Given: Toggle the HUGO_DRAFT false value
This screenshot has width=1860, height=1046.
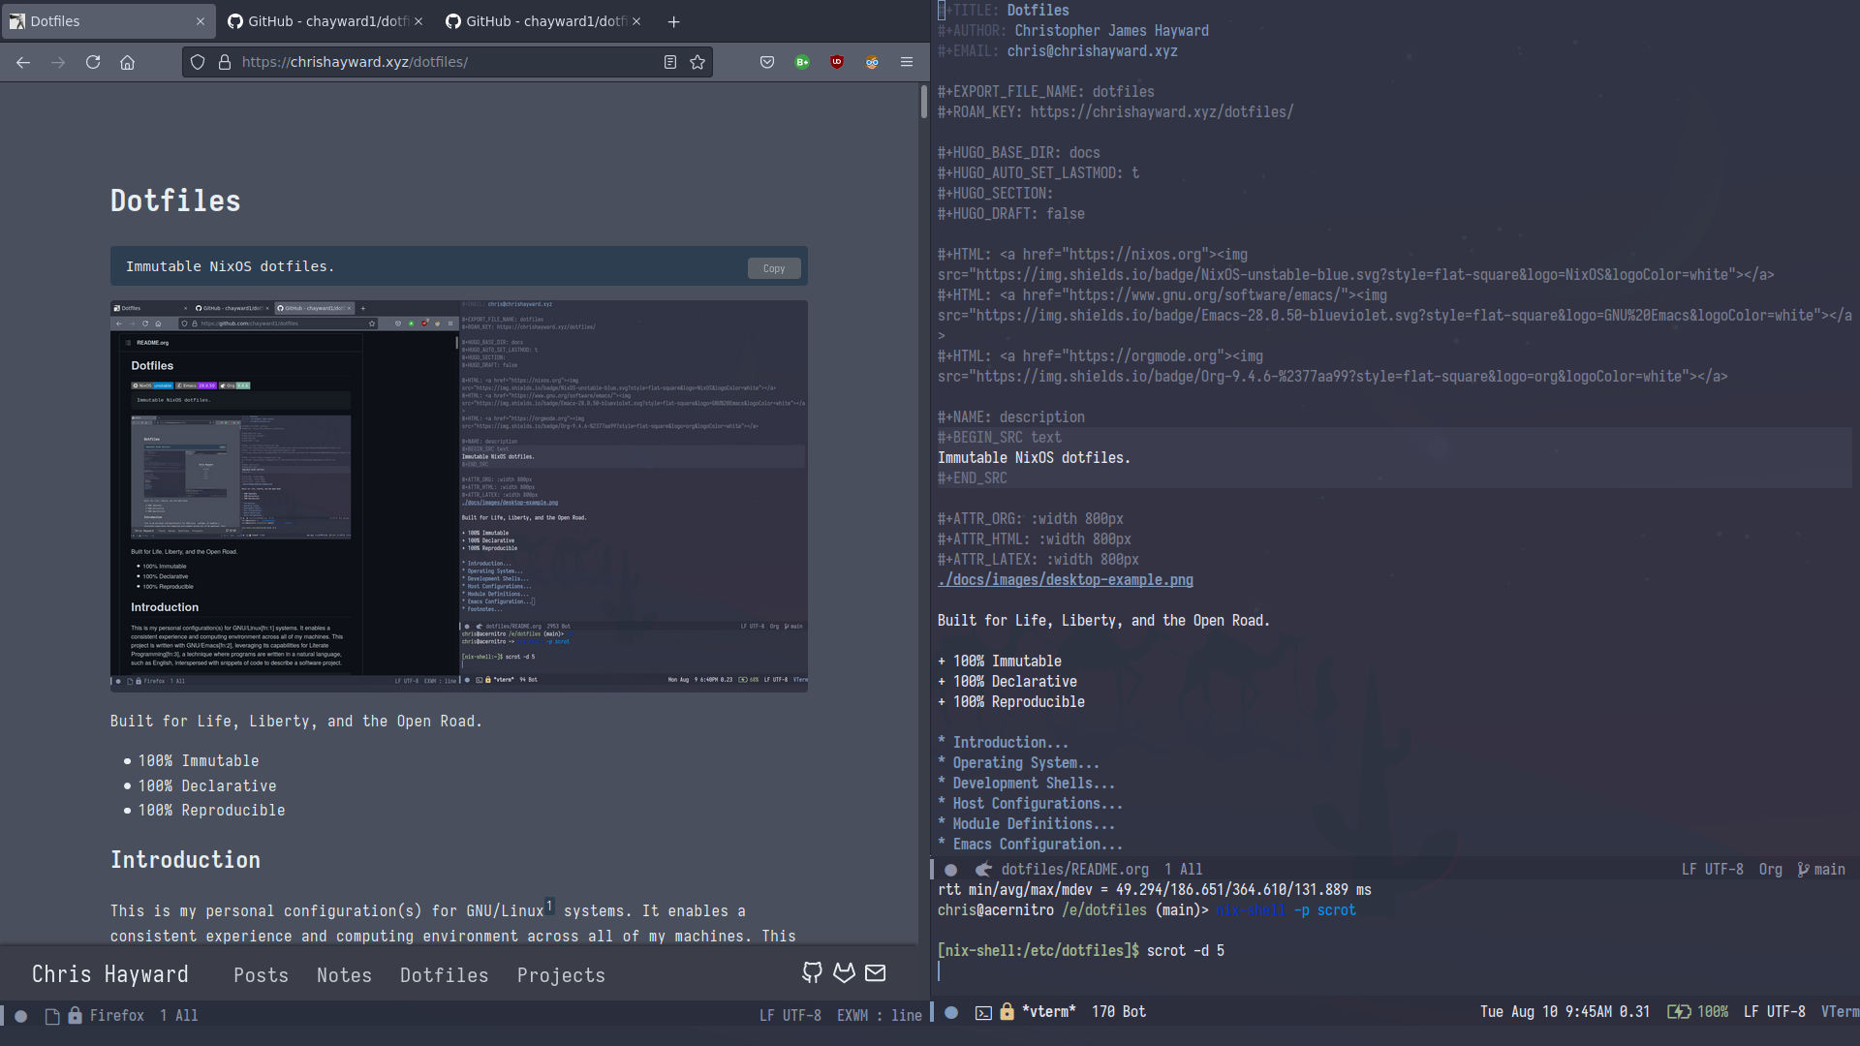Looking at the screenshot, I should click(x=1066, y=213).
